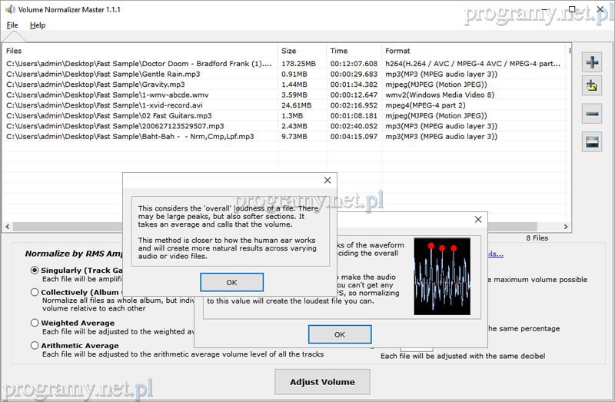Enable the Arithmetic Average option
Screen dimensions: 615x402
tap(35, 346)
